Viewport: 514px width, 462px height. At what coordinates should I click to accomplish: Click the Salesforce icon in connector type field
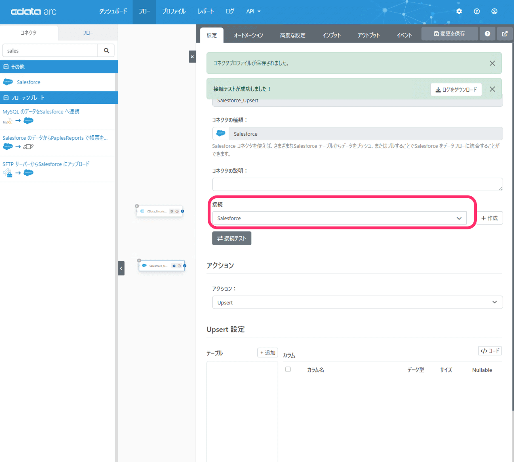click(x=221, y=133)
